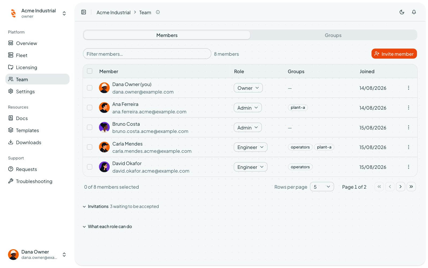Focus the Filter members input field
428x268 pixels.
[x=147, y=54]
